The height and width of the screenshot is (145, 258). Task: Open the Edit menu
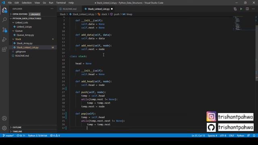click(17, 3)
